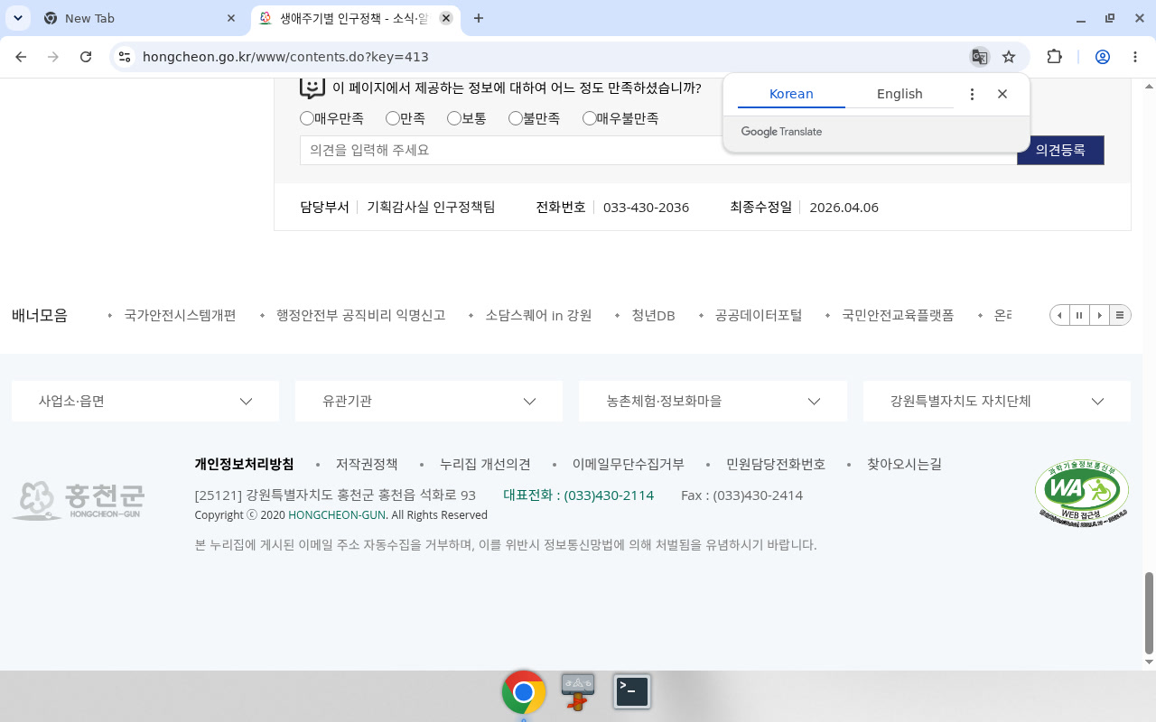1156x722 pixels.
Task: Choose the 보통 satisfaction option
Action: (x=454, y=118)
